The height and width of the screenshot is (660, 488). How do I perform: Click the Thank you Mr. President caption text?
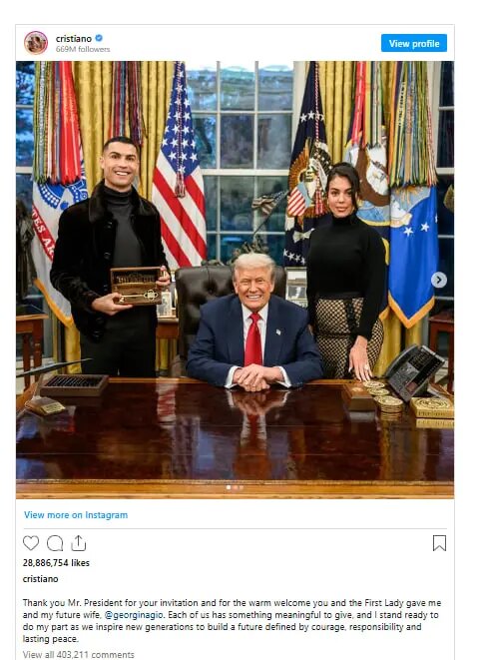pos(232,621)
